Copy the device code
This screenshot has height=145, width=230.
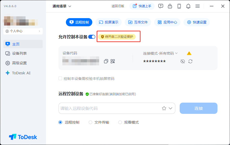point(106,61)
